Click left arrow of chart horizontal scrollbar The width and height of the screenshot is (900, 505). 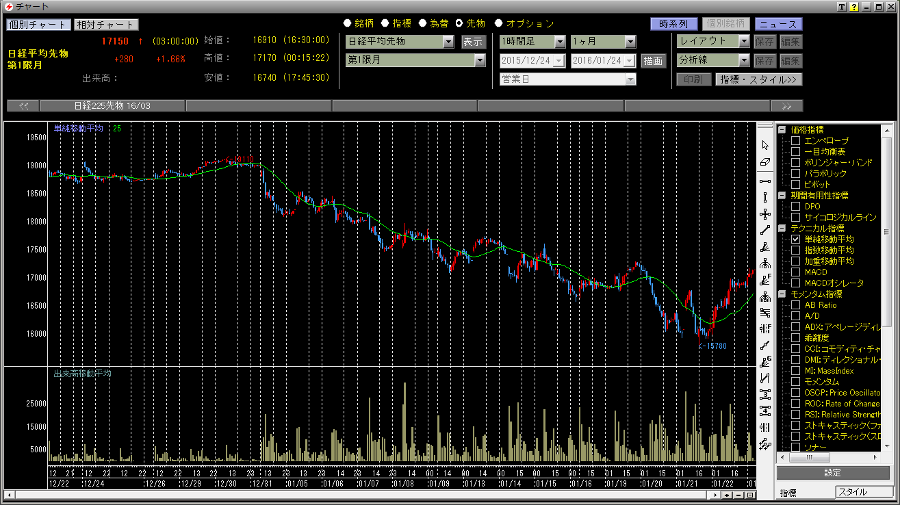coord(10,495)
